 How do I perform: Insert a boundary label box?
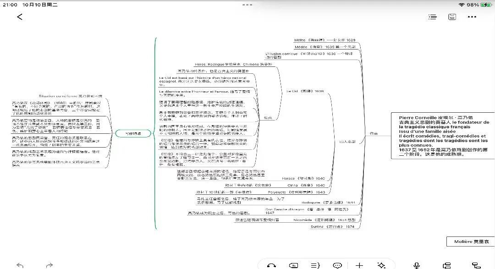tap(294, 265)
